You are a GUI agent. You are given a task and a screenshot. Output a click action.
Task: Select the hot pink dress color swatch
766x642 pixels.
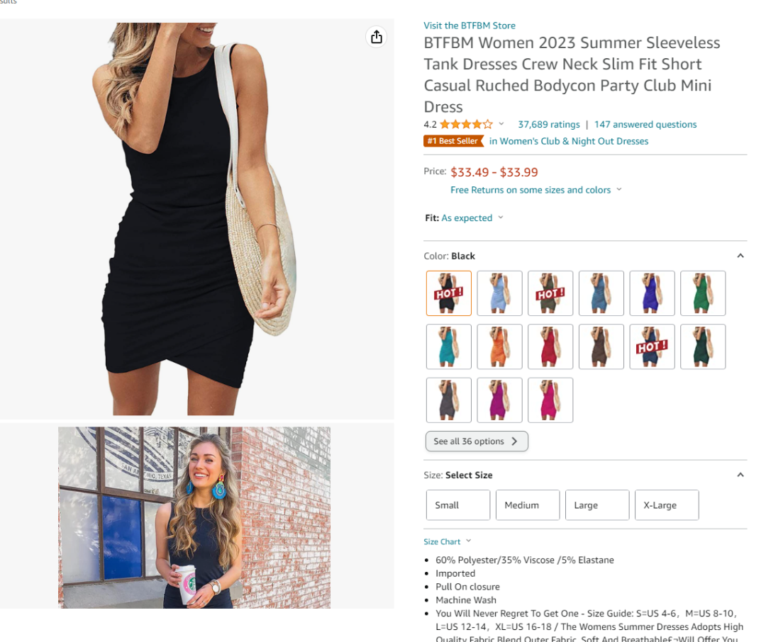click(550, 400)
